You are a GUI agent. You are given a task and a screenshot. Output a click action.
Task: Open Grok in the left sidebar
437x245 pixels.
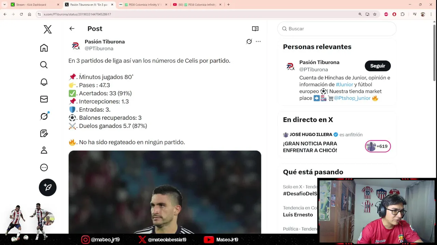tap(44, 116)
